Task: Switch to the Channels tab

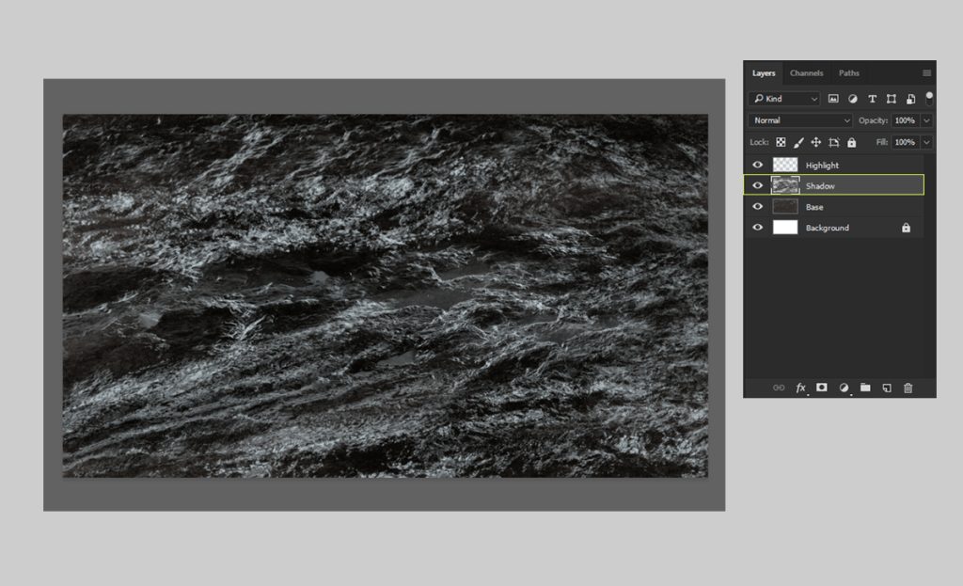Action: (806, 72)
